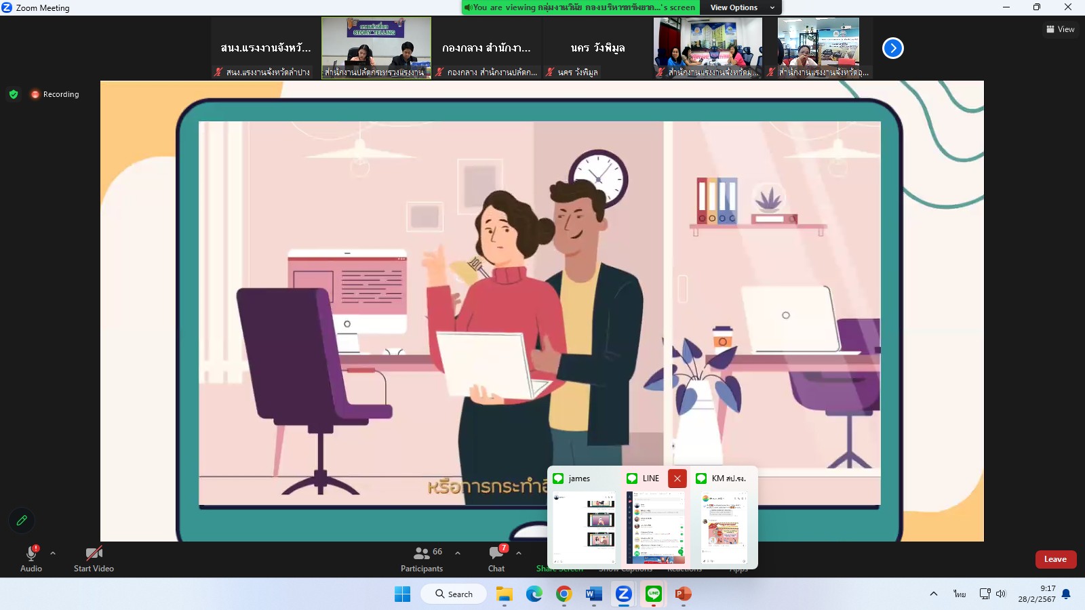Screen dimensions: 1085x610
Task: Open the Windows Start menu
Action: (x=403, y=594)
